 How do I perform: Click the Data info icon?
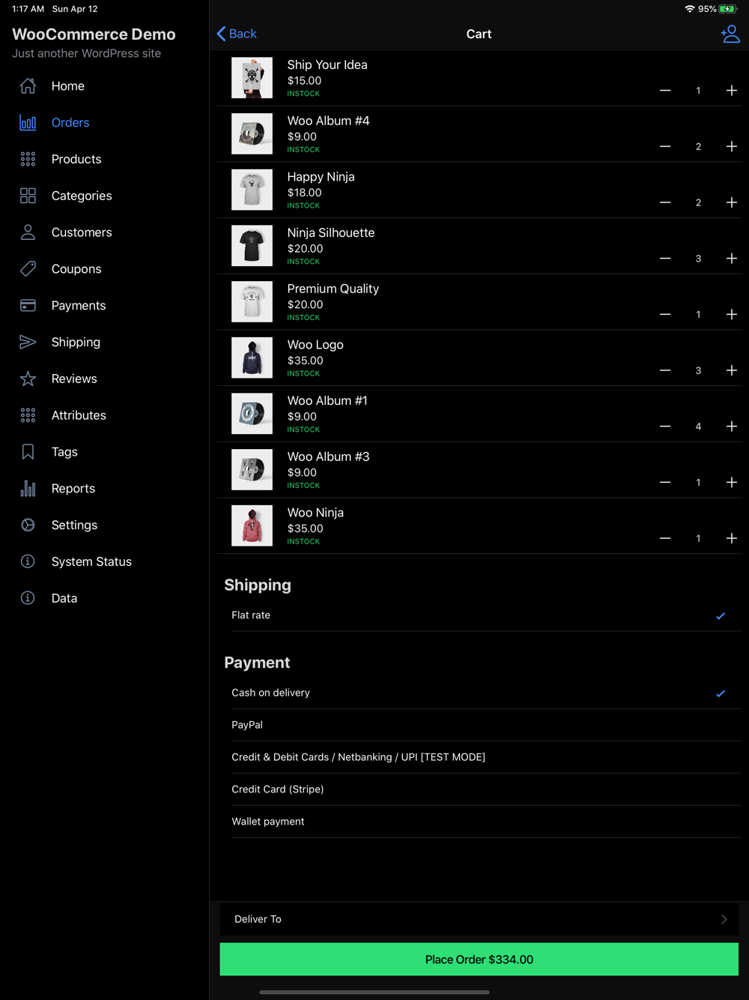coord(28,598)
